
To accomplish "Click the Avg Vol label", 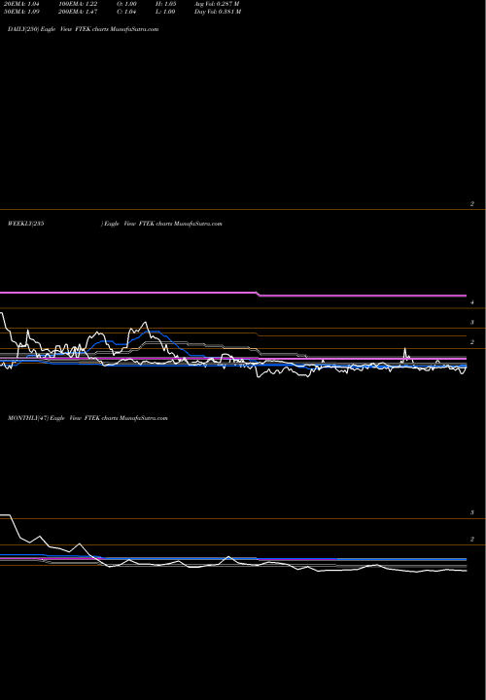I will coord(217,4).
